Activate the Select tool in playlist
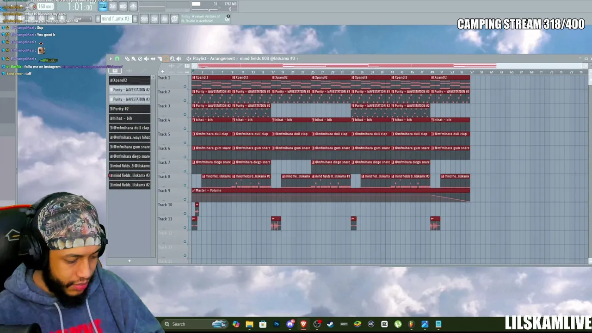 tap(166, 59)
